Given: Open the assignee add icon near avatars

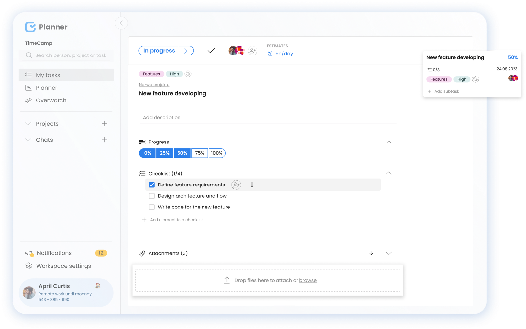Looking at the screenshot, I should pos(252,51).
